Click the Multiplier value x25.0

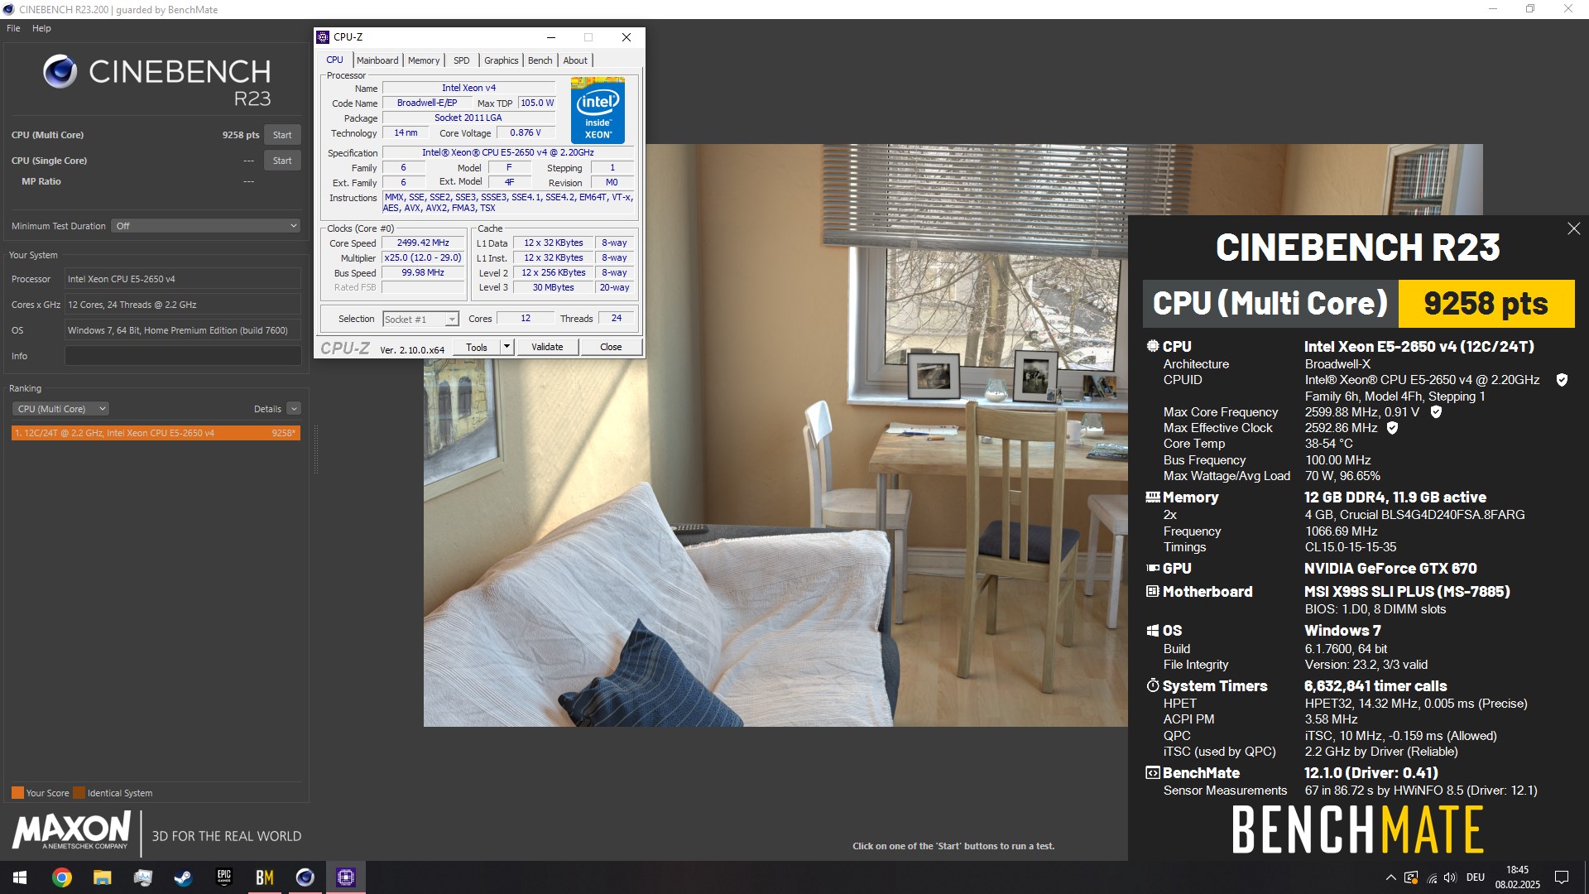pyautogui.click(x=423, y=258)
